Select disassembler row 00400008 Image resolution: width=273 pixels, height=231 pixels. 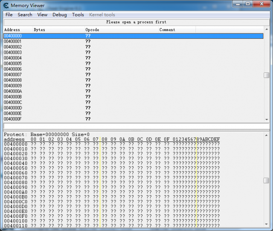click(134, 80)
